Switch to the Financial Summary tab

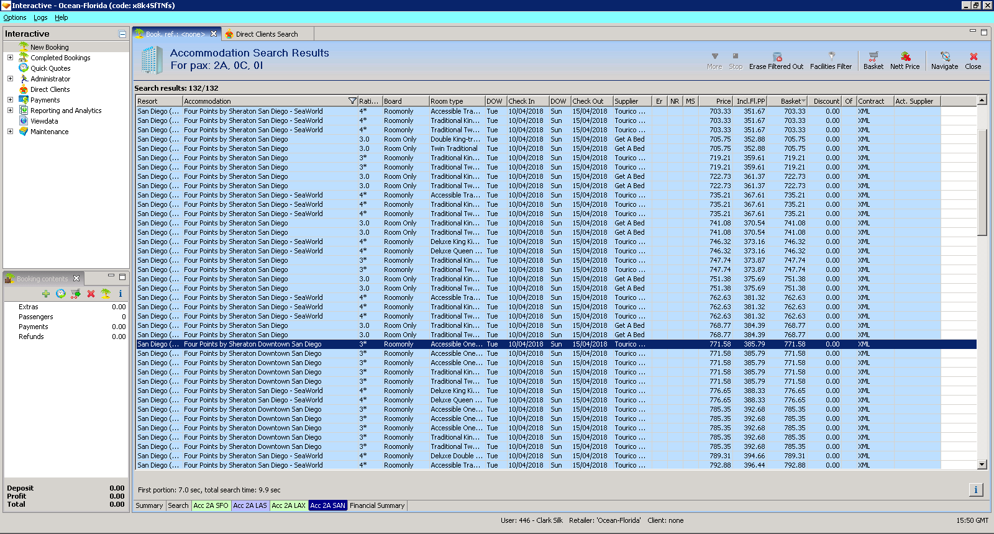[x=377, y=505]
